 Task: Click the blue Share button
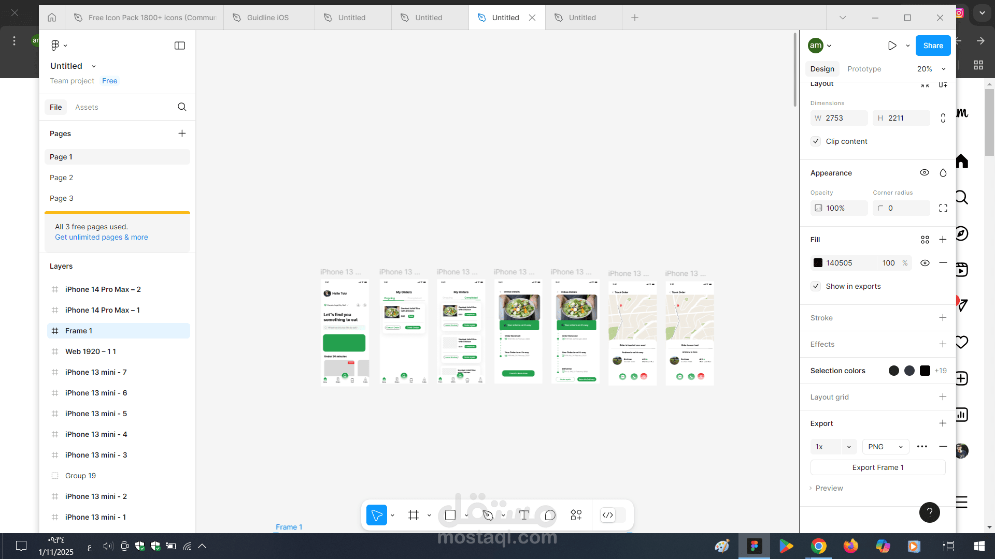click(933, 46)
